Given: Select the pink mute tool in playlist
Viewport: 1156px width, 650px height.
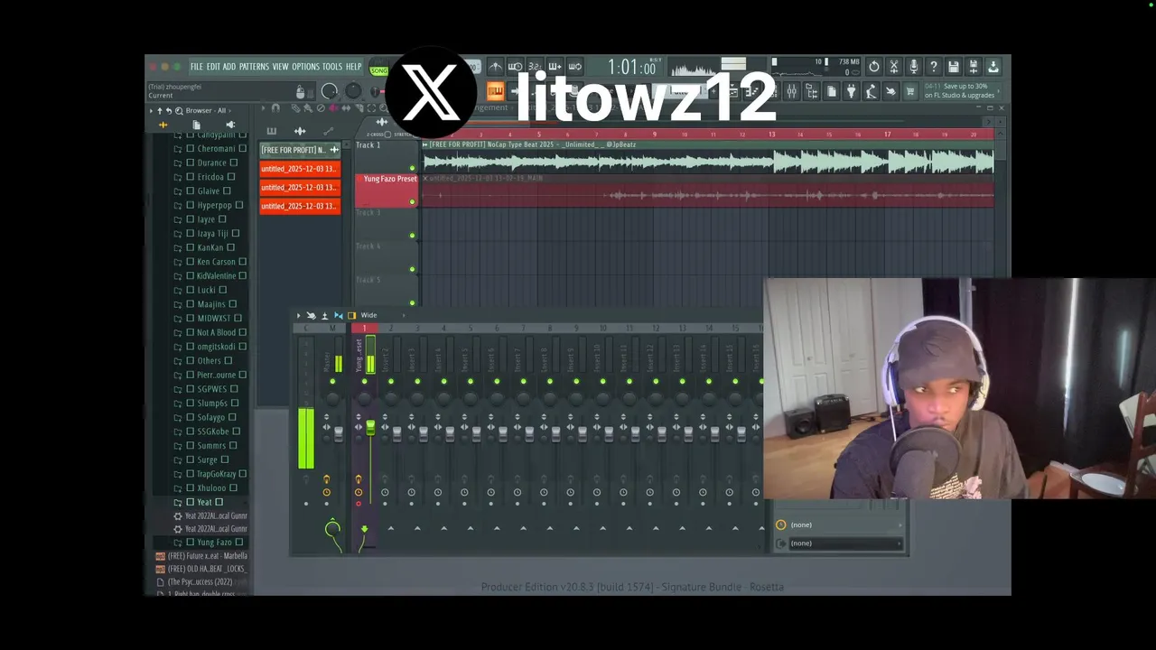Looking at the screenshot, I should pyautogui.click(x=333, y=108).
